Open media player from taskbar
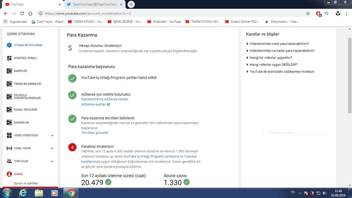352x198 pixels. [x=54, y=193]
